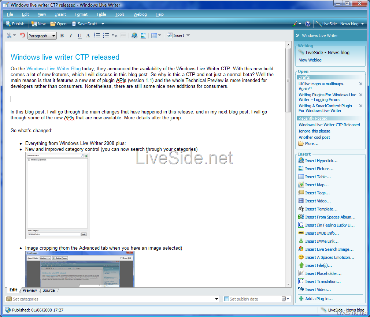Open recent post Ignore this please
This screenshot has width=370, height=317.
[314, 131]
